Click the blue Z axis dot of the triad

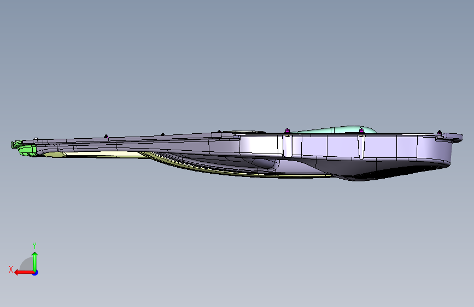point(36,273)
